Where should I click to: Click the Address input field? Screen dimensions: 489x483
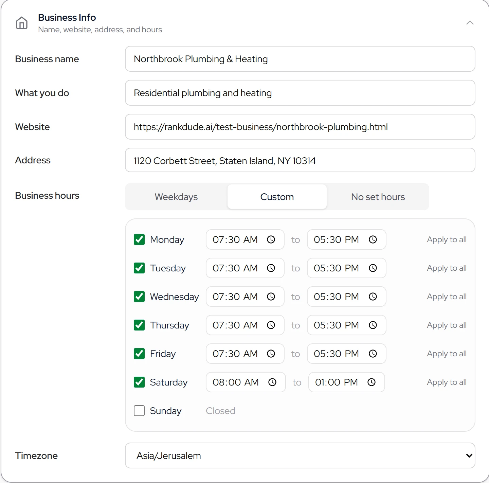click(x=300, y=160)
